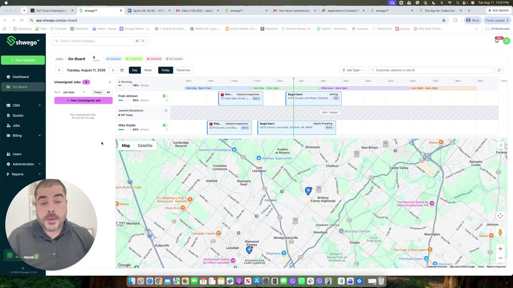Click the Shwego logo in the sidebar
The image size is (513, 288).
coord(23,41)
